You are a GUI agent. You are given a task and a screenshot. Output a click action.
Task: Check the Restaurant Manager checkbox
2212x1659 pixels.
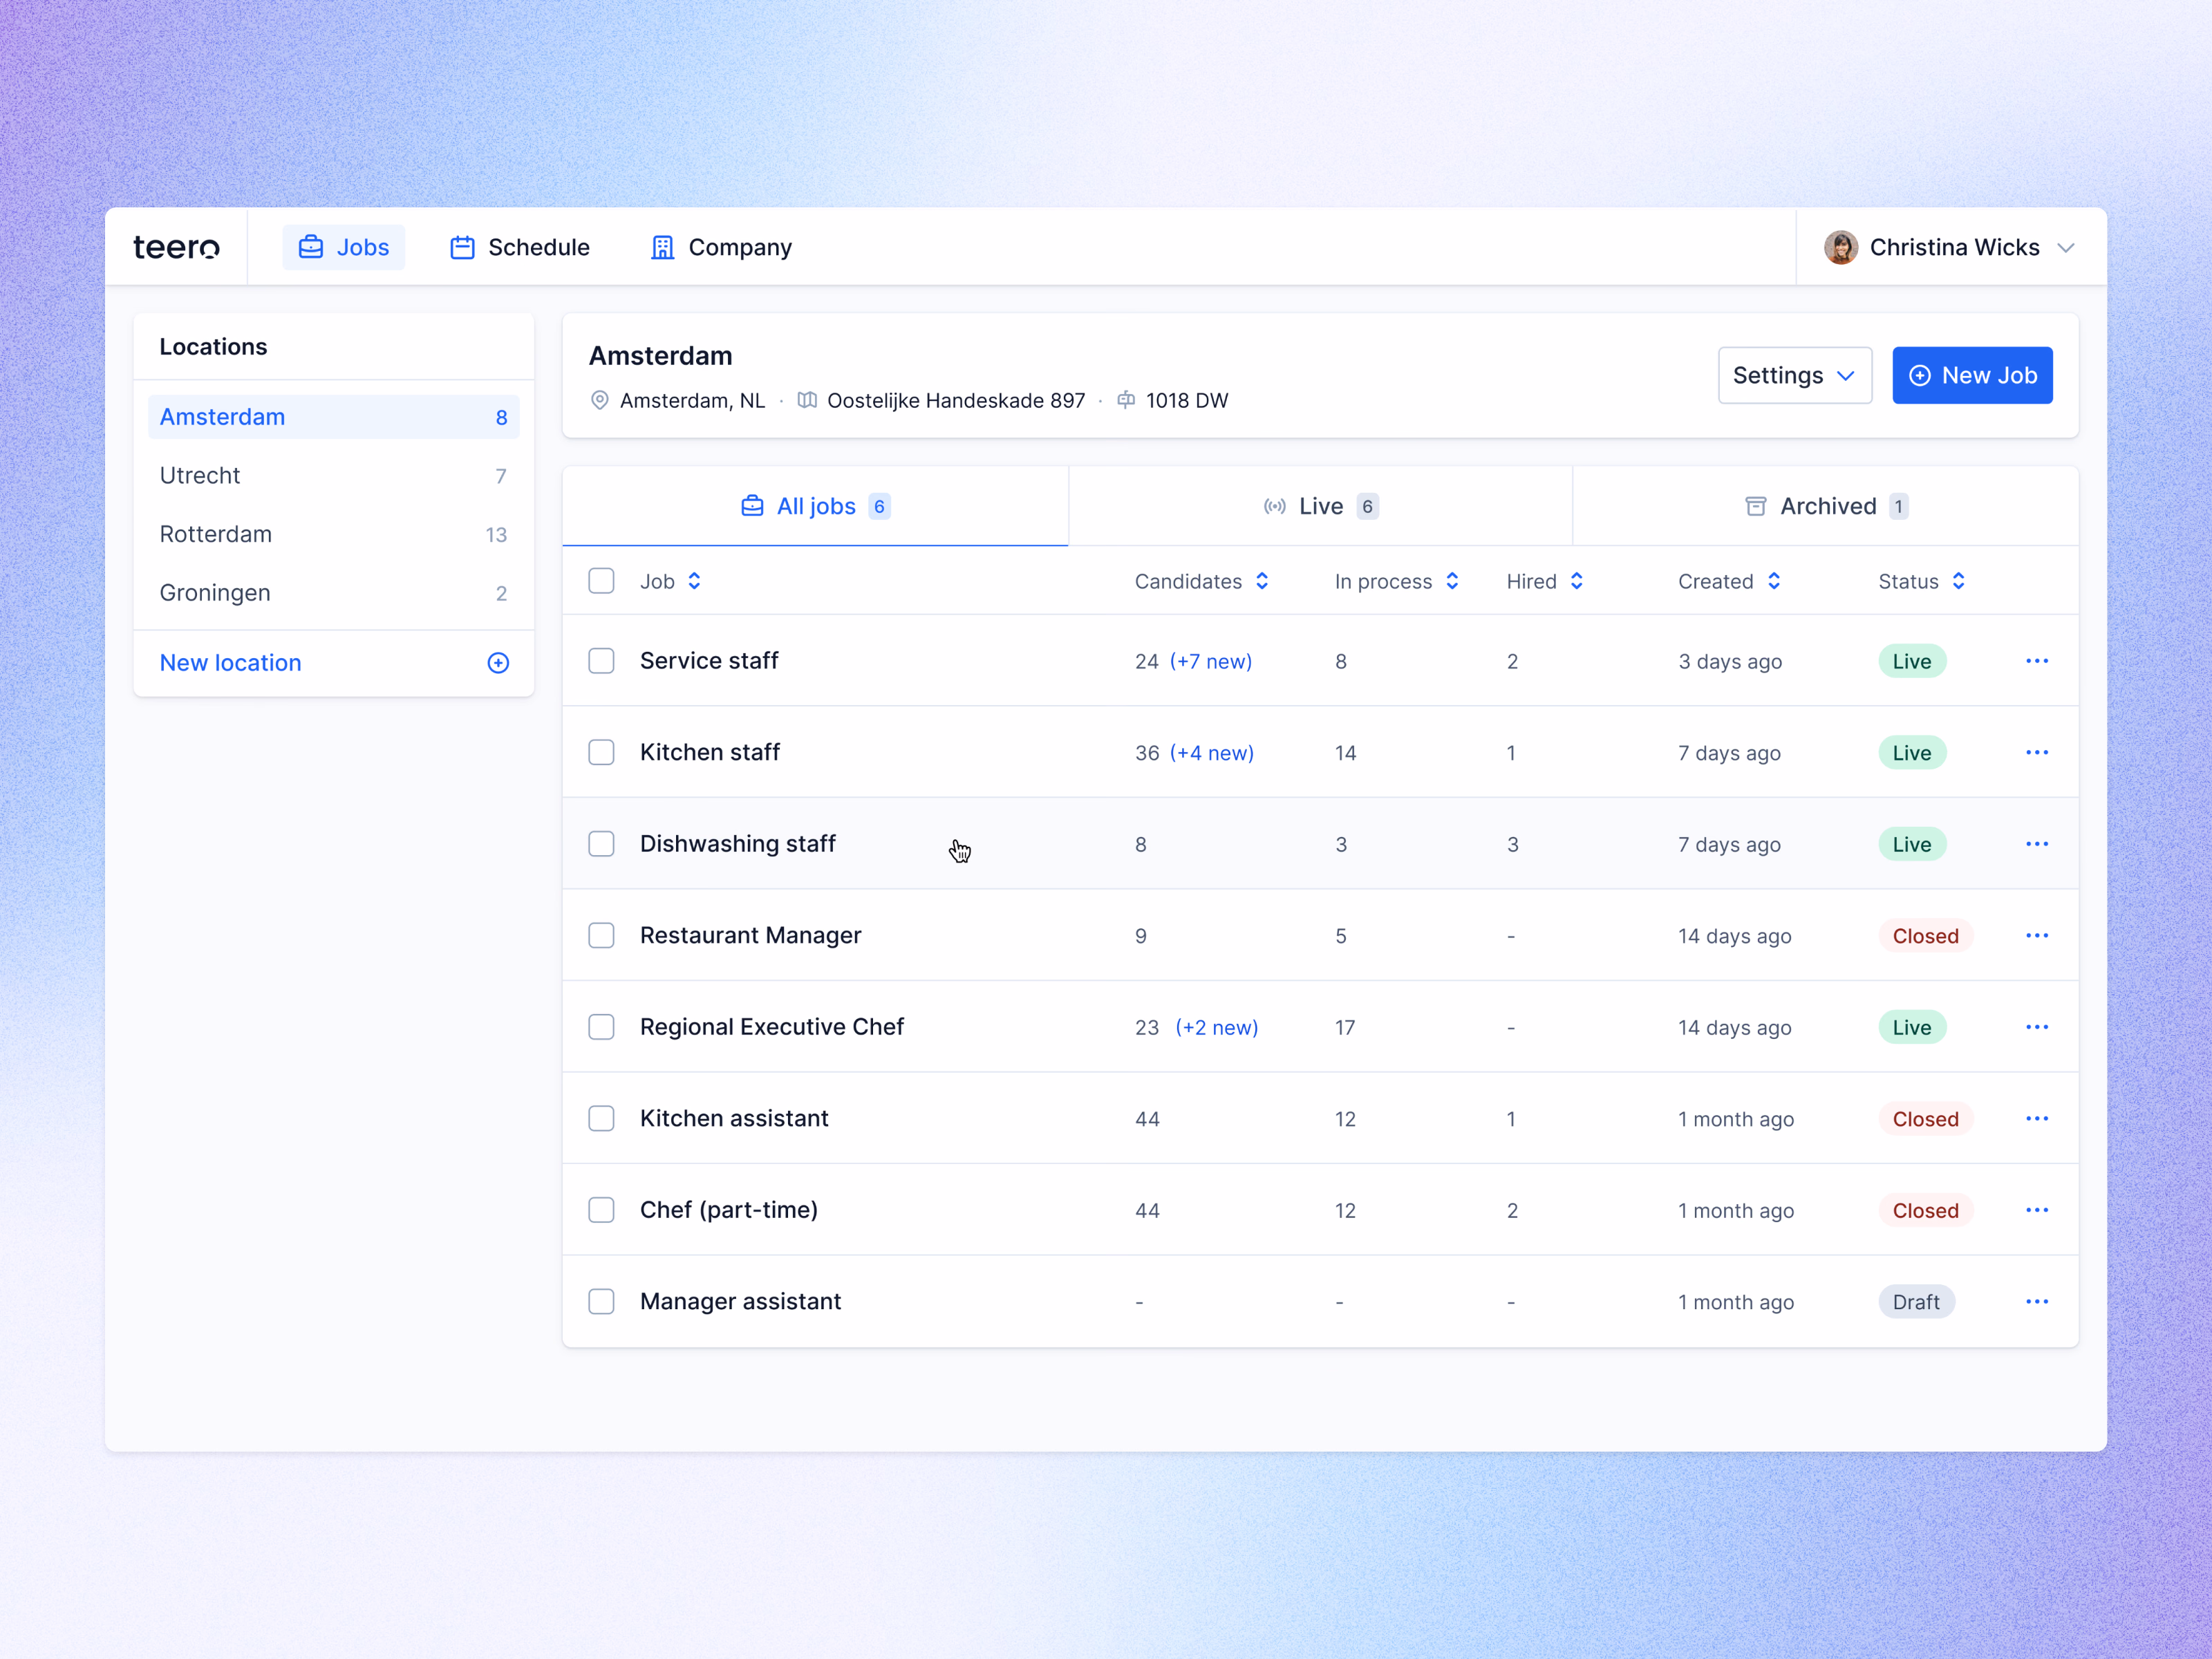click(601, 935)
